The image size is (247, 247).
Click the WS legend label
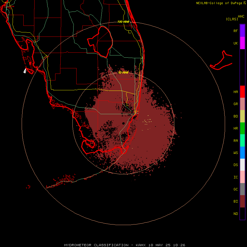point(235,153)
